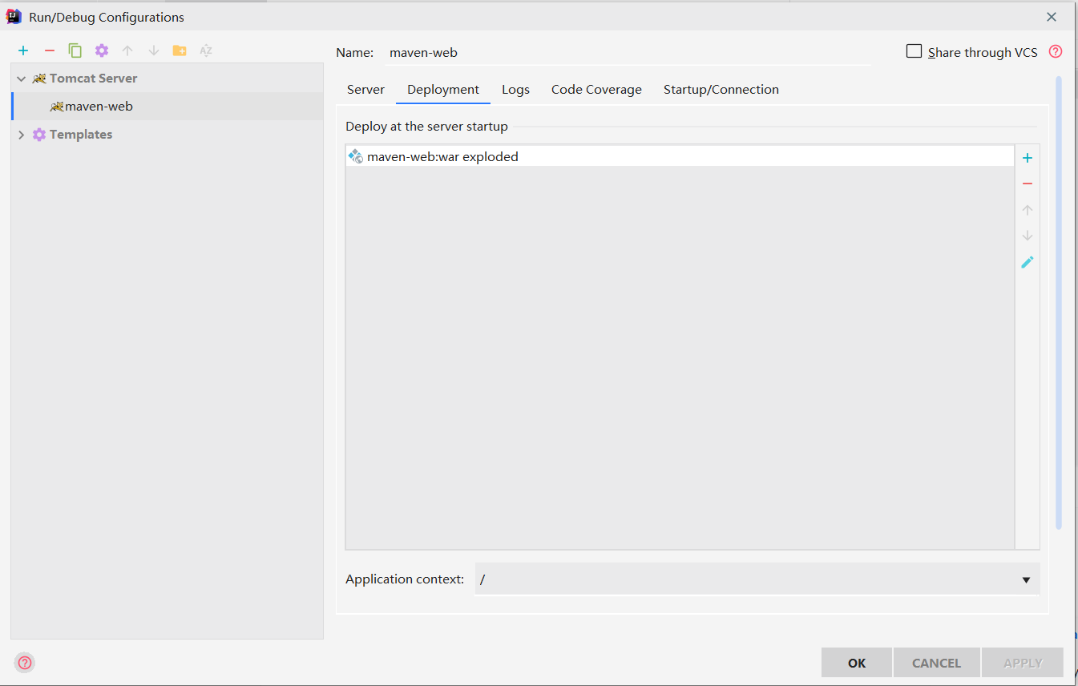This screenshot has width=1078, height=686.
Task: Click the Tomcat Server group icon
Action: 39,79
